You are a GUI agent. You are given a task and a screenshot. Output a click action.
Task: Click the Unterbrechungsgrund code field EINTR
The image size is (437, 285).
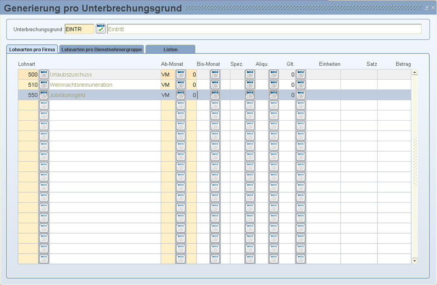pyautogui.click(x=79, y=29)
